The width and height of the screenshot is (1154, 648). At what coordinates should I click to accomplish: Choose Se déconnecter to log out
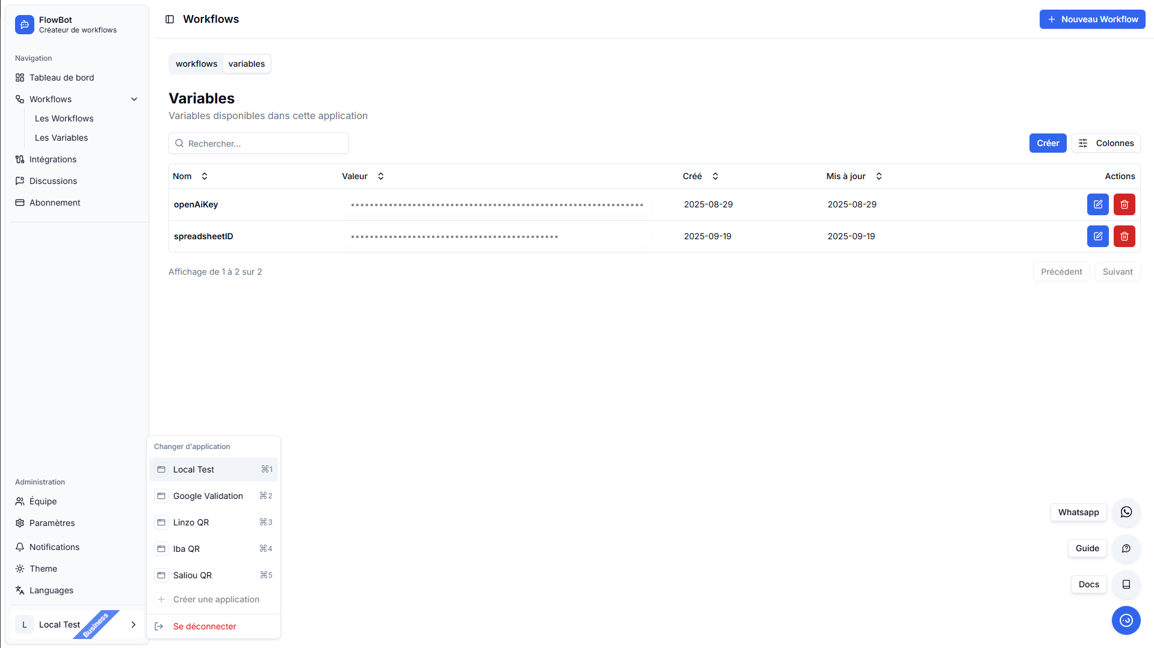[205, 626]
